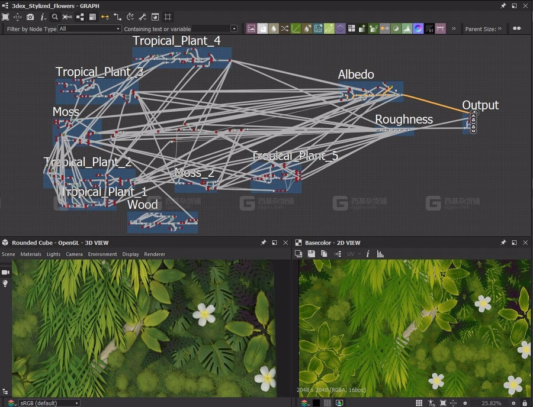Image resolution: width=533 pixels, height=407 pixels.
Task: Copy the 2D View image to clipboard
Action: [324, 254]
